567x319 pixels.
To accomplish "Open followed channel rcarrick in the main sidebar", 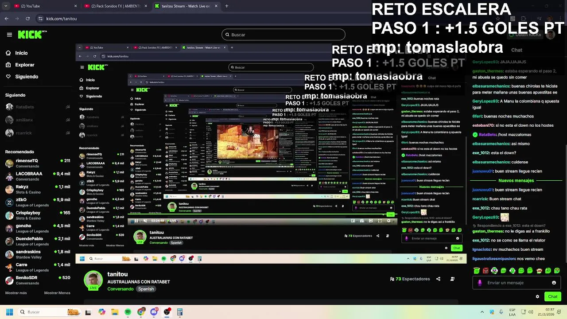I will (x=37, y=133).
